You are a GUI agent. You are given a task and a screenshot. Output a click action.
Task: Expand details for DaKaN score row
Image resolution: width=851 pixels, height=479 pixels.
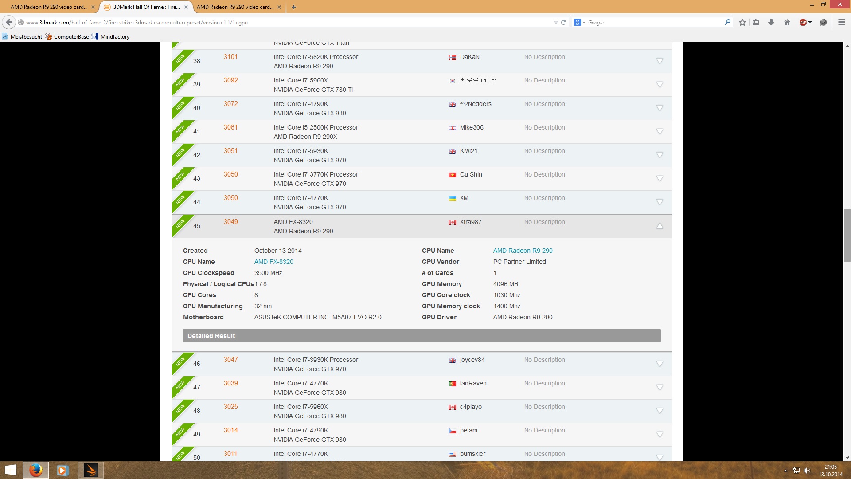pos(660,61)
